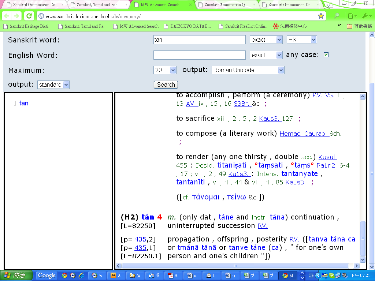375x281 pixels.
Task: Click the browser forward arrow
Action: pyautogui.click(x=16, y=16)
